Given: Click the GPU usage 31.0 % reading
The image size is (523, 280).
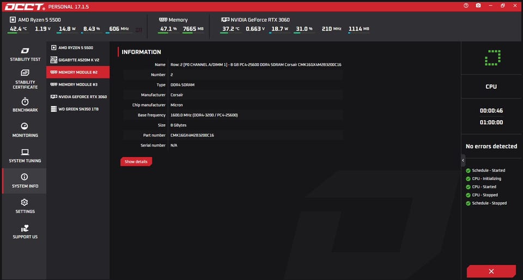Looking at the screenshot, I should 304,29.
